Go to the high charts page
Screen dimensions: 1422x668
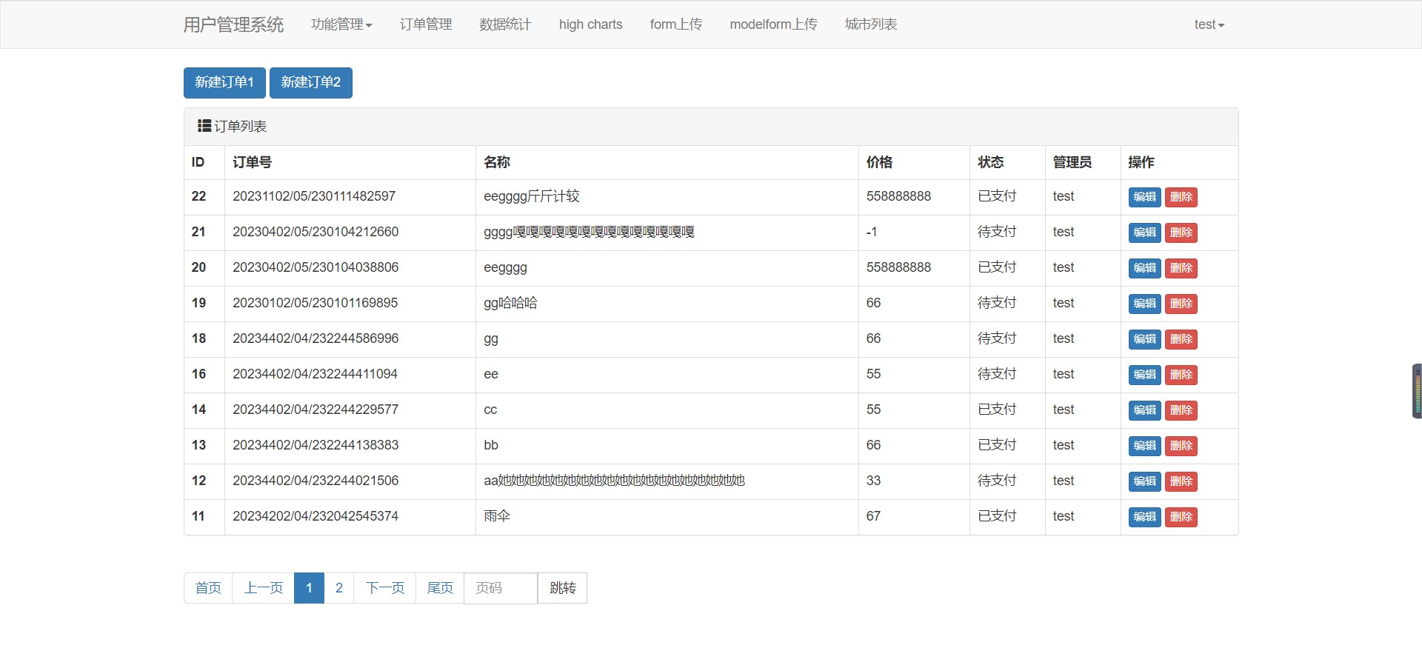(x=590, y=24)
